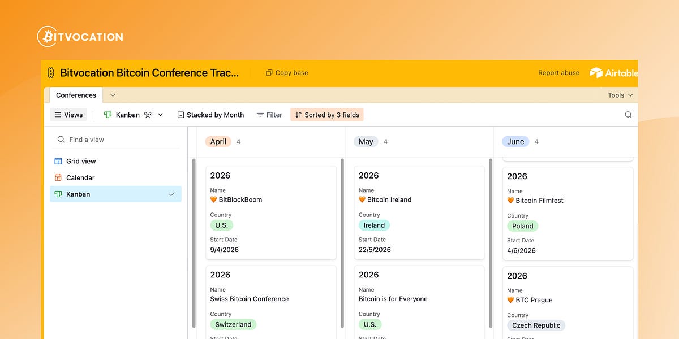Click the filter lines icon

260,115
